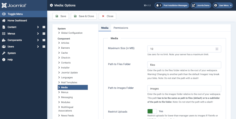Screen dimensions: 236x119
Task: Open Components dashboard grid icon
Action: [44, 40]
